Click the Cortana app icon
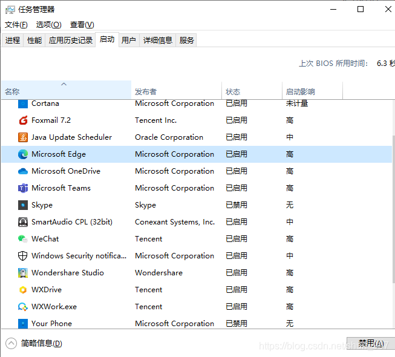Viewport: 395px width, 357px height. (x=23, y=103)
